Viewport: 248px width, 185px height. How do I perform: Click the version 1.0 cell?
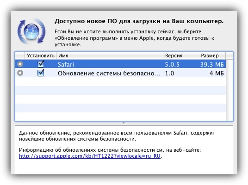pos(169,73)
